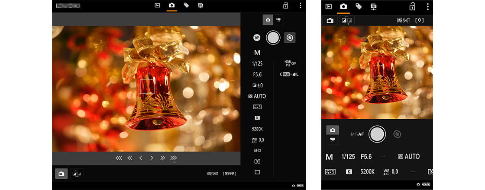Open the RAW+L image quality setting

tap(290, 74)
